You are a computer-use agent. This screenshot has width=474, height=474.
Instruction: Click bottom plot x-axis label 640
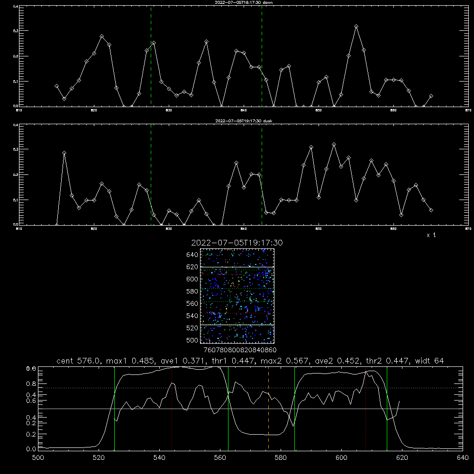(x=463, y=458)
